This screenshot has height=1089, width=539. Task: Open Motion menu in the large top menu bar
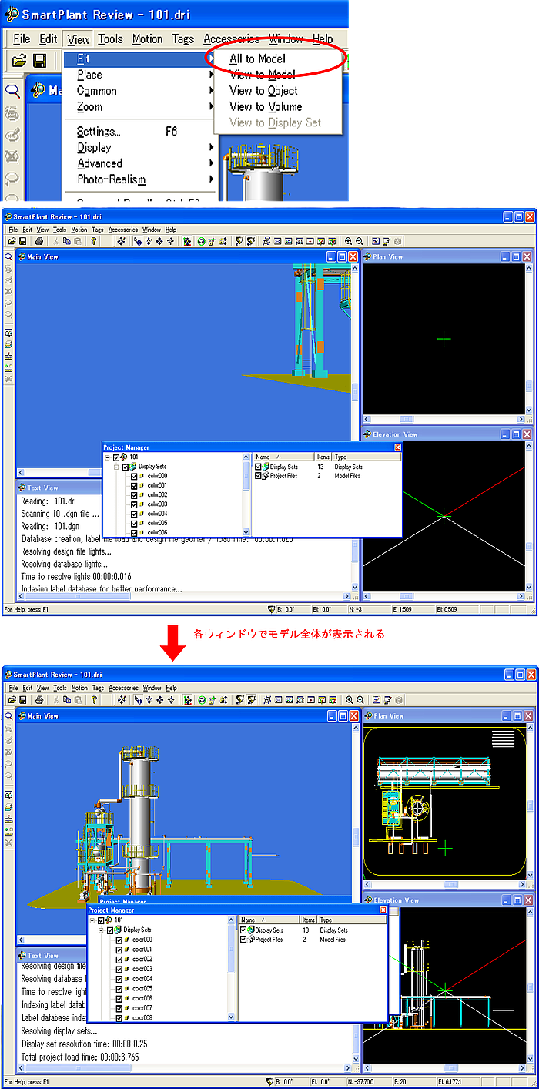(147, 39)
